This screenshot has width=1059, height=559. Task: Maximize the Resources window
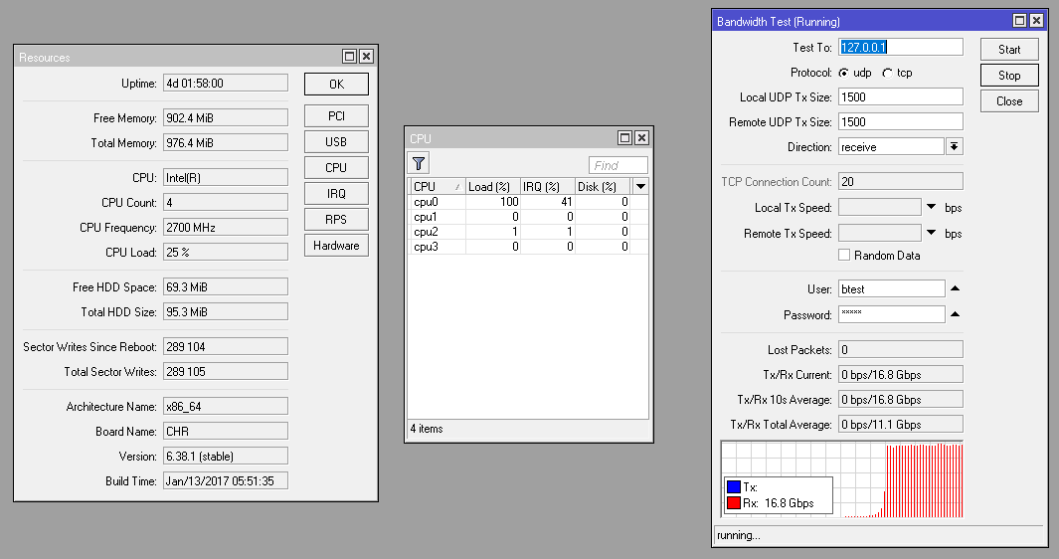[x=349, y=58]
